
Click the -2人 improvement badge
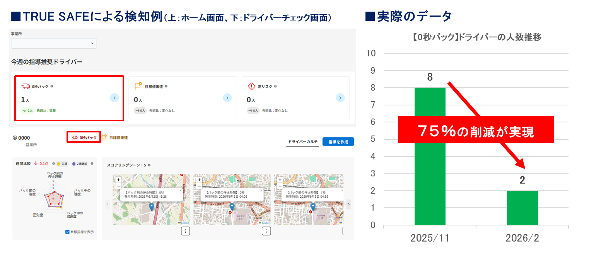tap(27, 110)
